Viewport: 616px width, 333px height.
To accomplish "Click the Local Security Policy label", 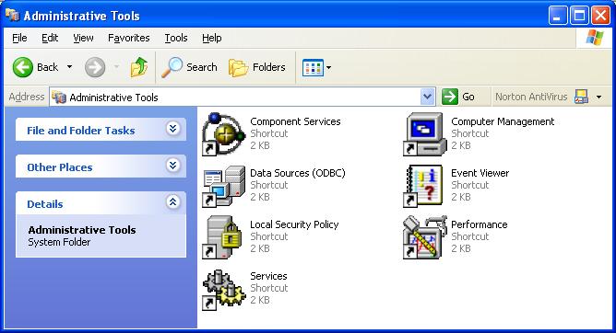I will pyautogui.click(x=295, y=224).
